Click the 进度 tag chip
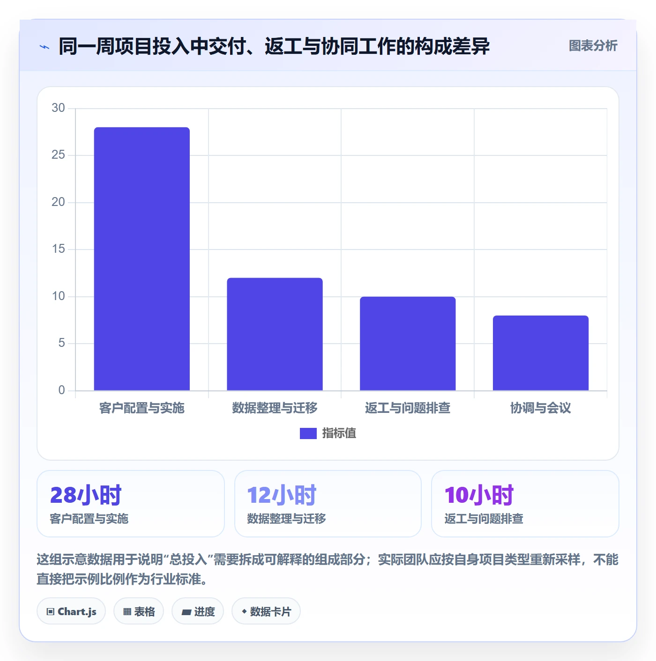The height and width of the screenshot is (661, 656). (x=198, y=611)
